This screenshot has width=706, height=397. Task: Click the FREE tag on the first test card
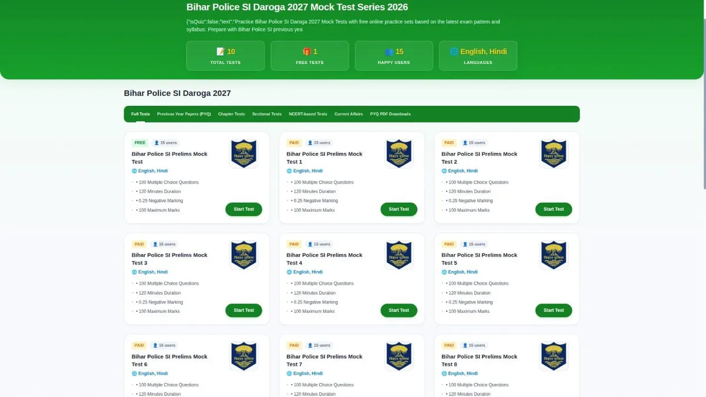pyautogui.click(x=139, y=143)
